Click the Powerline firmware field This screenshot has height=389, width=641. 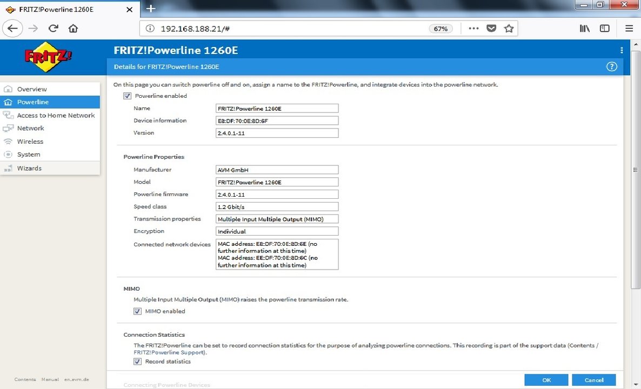coord(277,194)
